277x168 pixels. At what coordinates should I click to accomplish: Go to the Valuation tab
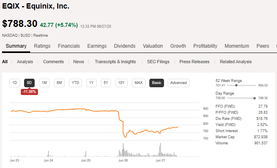point(153,46)
